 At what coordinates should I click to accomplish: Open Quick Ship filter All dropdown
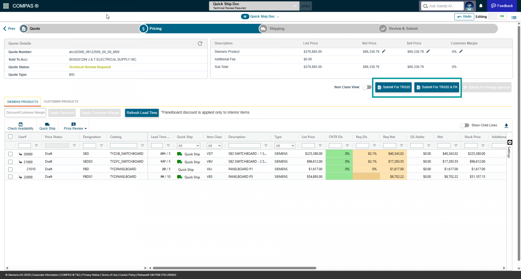(189, 146)
